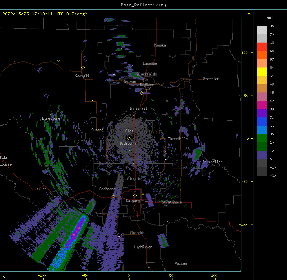Click the yellow V marker northeast of Calgary
The image size is (287, 280).
tap(143, 194)
